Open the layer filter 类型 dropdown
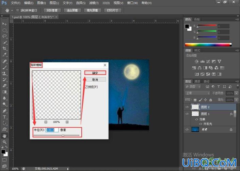This screenshot has height=171, width=240. (193, 87)
